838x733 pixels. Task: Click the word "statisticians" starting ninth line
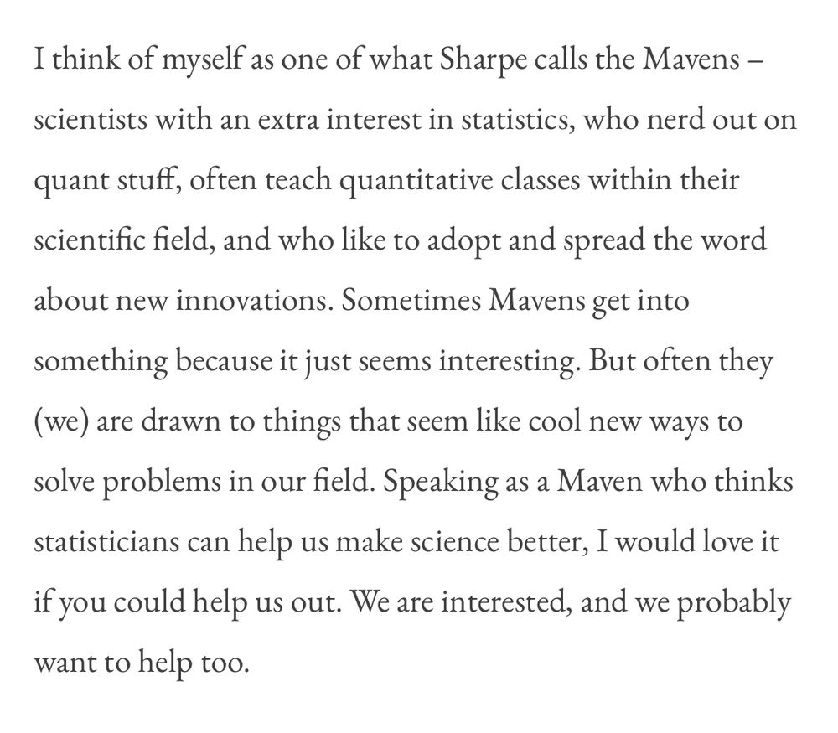click(106, 541)
